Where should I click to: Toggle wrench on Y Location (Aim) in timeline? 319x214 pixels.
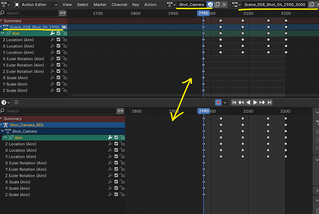point(110,156)
